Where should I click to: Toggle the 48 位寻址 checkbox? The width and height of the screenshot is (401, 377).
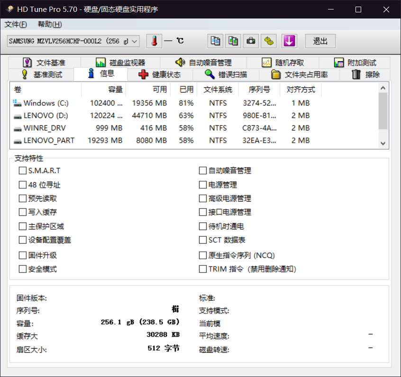(x=22, y=184)
